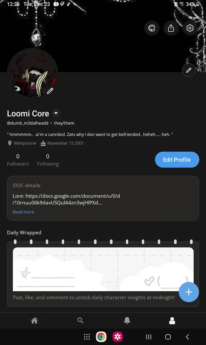The height and width of the screenshot is (345, 206).
Task: Open the Google Docs lore link
Action: coord(66,199)
